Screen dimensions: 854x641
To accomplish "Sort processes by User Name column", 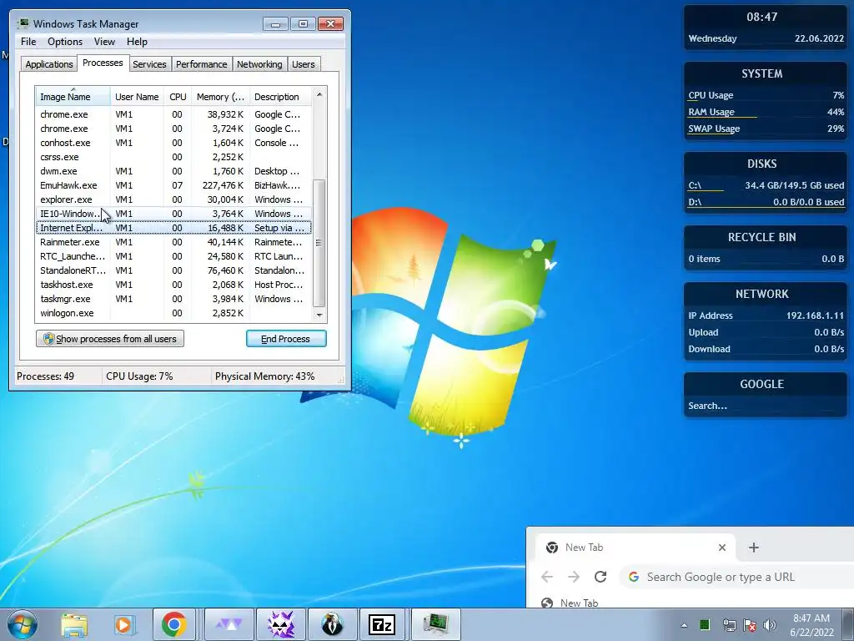I will (137, 97).
